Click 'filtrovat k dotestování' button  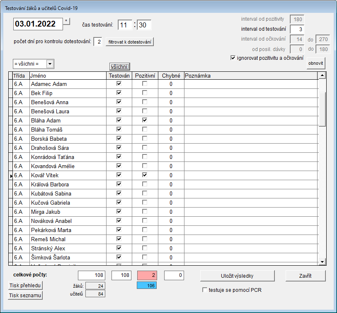tap(130, 42)
